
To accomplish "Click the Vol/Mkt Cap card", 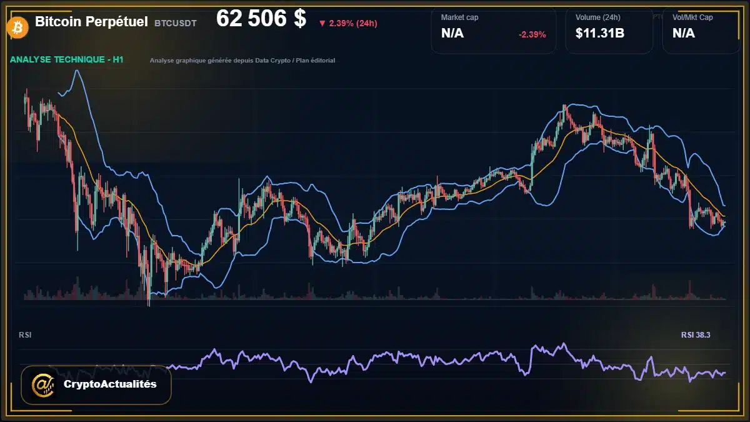I will click(701, 31).
